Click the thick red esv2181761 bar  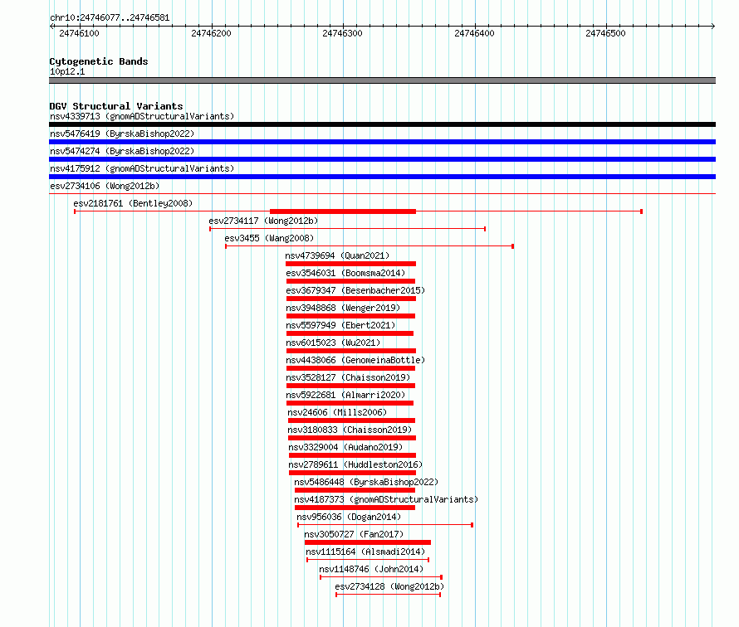point(343,211)
